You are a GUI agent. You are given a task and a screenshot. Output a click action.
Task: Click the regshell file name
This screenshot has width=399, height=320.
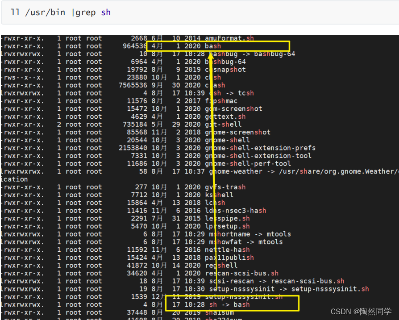coord(221,266)
